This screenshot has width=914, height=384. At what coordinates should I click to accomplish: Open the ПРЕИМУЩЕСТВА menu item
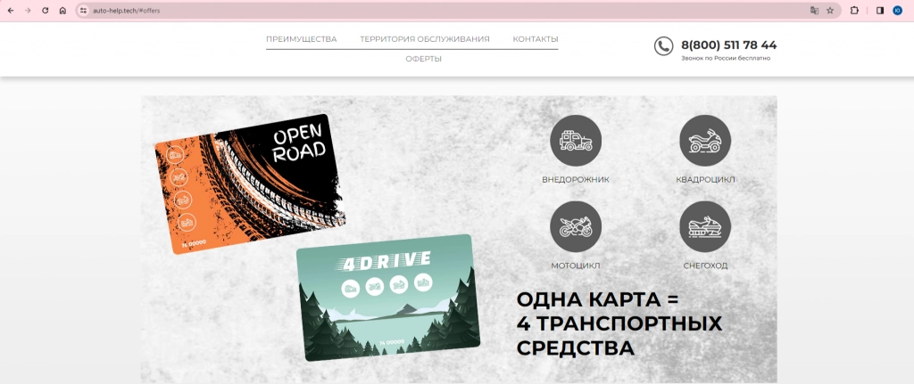tap(302, 39)
